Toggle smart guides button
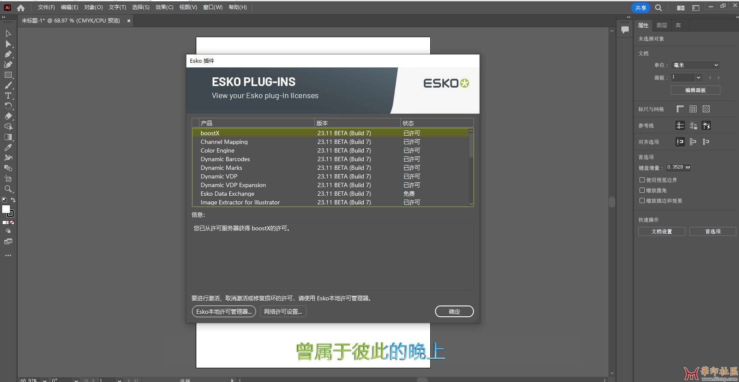Image resolution: width=739 pixels, height=382 pixels. (x=706, y=125)
